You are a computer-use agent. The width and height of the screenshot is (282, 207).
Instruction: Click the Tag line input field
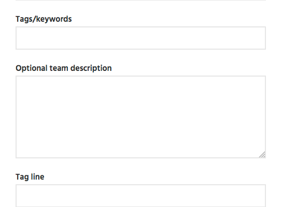coord(140,196)
